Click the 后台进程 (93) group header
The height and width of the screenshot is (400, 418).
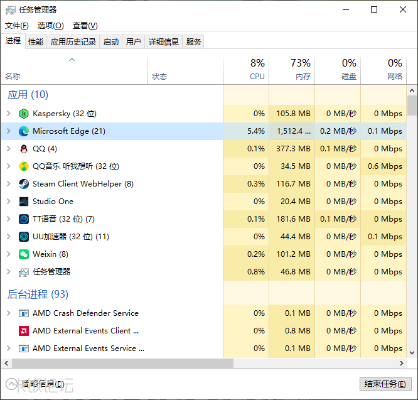(x=38, y=295)
